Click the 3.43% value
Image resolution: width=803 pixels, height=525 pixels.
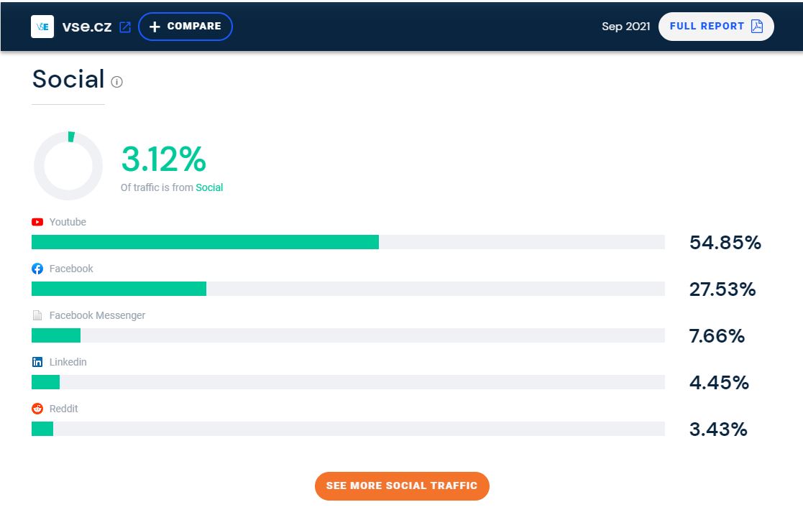tap(718, 429)
